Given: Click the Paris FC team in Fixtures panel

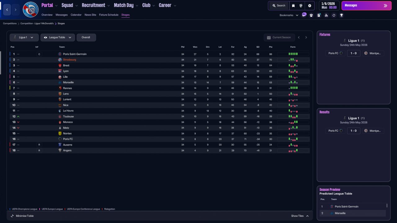Looking at the screenshot, I should [335, 53].
